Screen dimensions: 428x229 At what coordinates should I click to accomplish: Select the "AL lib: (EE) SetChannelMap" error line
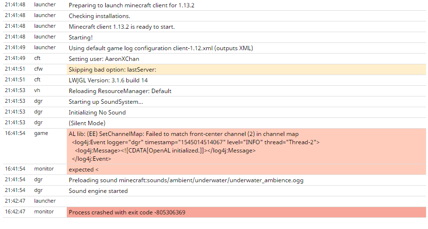(x=183, y=134)
